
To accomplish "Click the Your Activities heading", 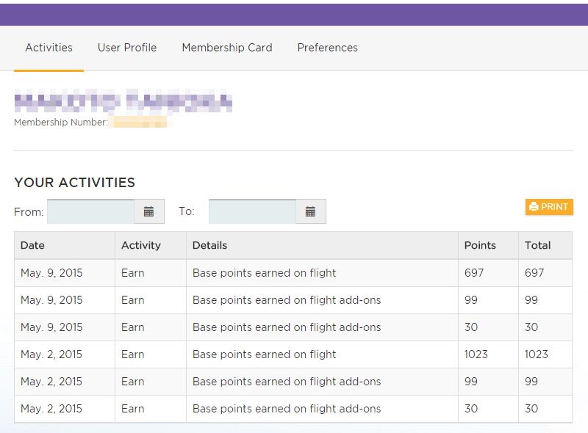I will 74,183.
